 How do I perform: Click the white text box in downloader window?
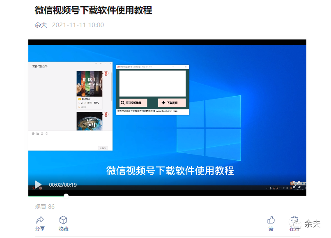pyautogui.click(x=152, y=83)
